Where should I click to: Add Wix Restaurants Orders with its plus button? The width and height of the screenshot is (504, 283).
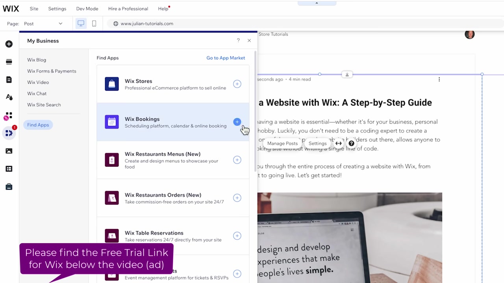click(x=237, y=198)
